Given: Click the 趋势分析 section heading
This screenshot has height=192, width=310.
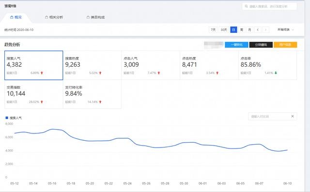Looking at the screenshot, I should 12,44.
